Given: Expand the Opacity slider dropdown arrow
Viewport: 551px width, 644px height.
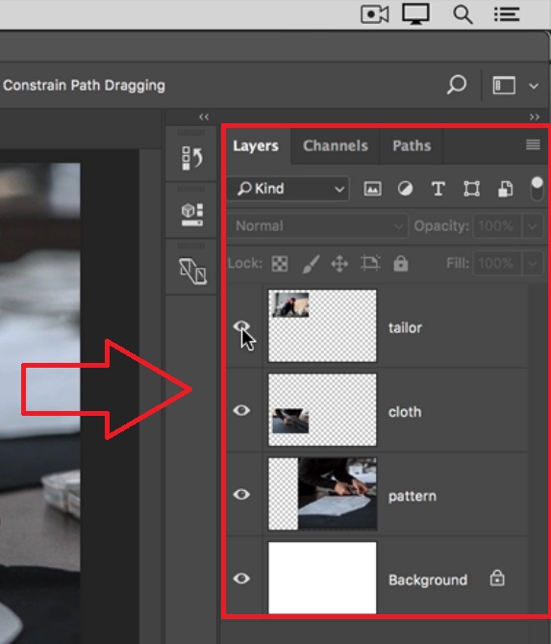Looking at the screenshot, I should pyautogui.click(x=532, y=226).
